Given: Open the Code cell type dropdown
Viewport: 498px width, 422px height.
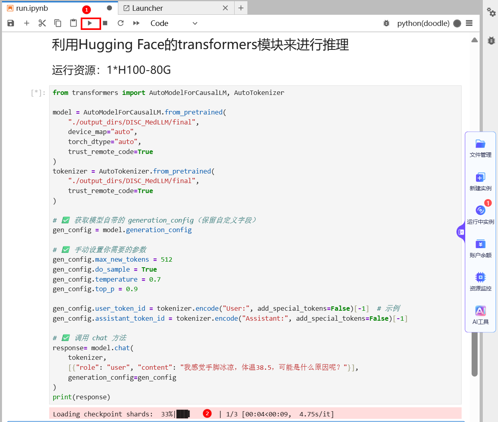Looking at the screenshot, I should point(173,23).
